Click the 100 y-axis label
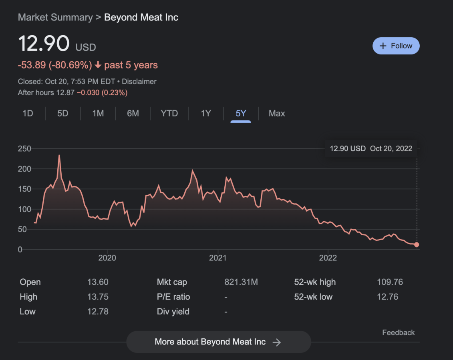This screenshot has height=360, width=453. coord(24,209)
